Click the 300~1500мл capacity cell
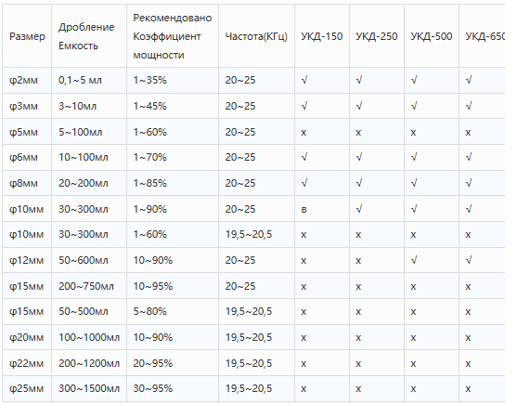The image size is (517, 404). pos(89,389)
